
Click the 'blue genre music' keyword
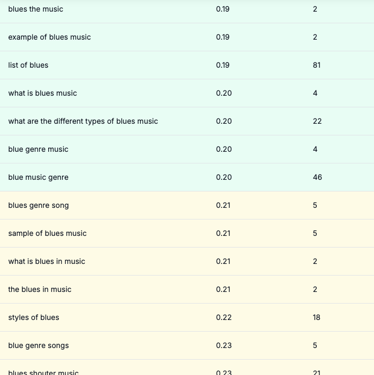[x=38, y=149]
